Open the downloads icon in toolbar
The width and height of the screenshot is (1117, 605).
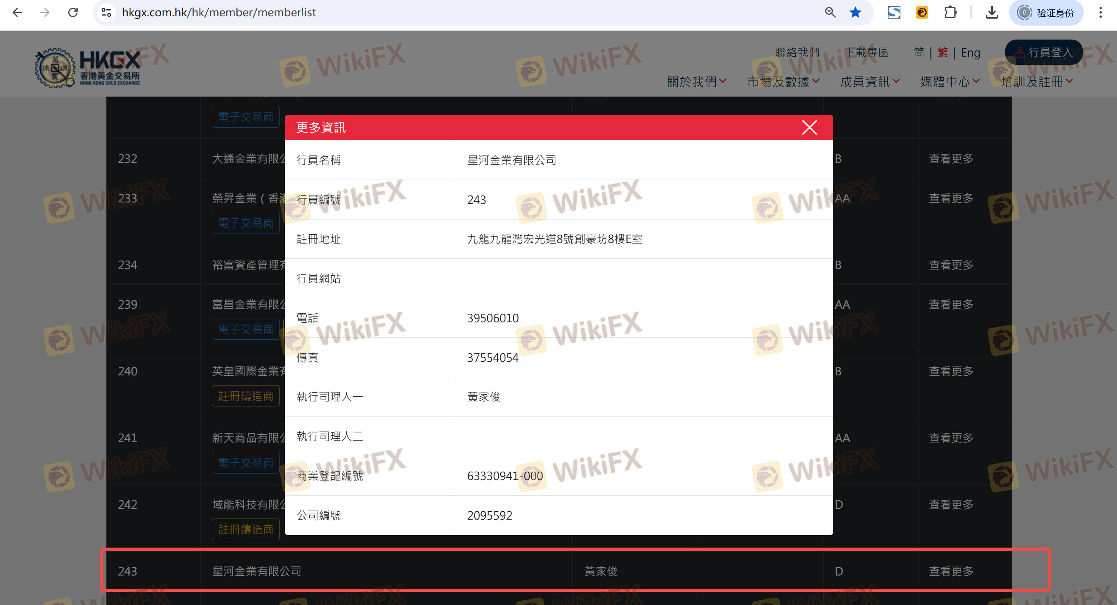pos(992,12)
